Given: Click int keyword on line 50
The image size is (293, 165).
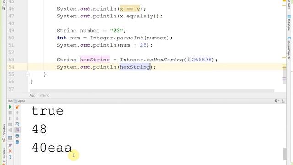Looking at the screenshot, I should coord(61,38).
